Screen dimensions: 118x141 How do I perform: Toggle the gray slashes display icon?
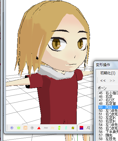click(46, 128)
